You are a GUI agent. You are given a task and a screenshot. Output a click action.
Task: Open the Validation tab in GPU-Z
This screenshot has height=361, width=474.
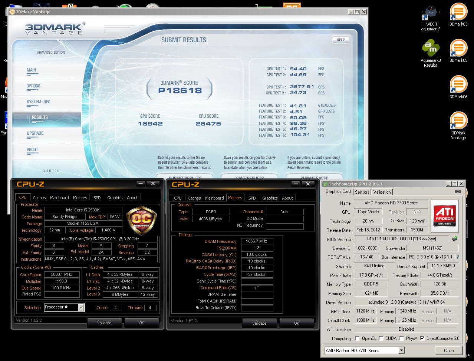382,192
